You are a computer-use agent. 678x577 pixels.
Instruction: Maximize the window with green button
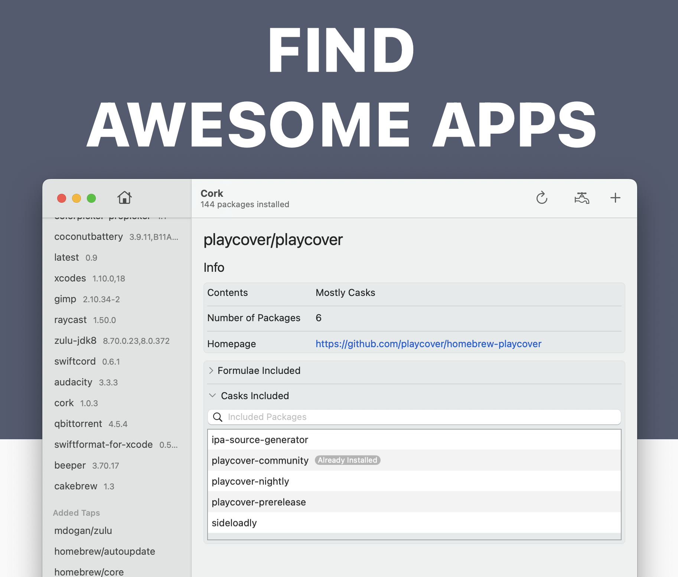pos(91,198)
